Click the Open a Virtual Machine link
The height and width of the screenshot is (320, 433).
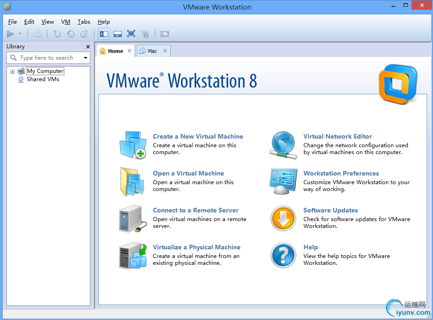tap(188, 173)
